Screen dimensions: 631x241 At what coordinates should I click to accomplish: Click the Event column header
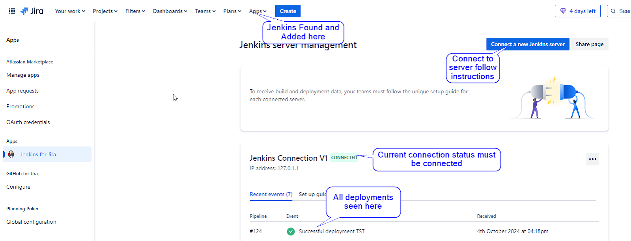pos(292,216)
